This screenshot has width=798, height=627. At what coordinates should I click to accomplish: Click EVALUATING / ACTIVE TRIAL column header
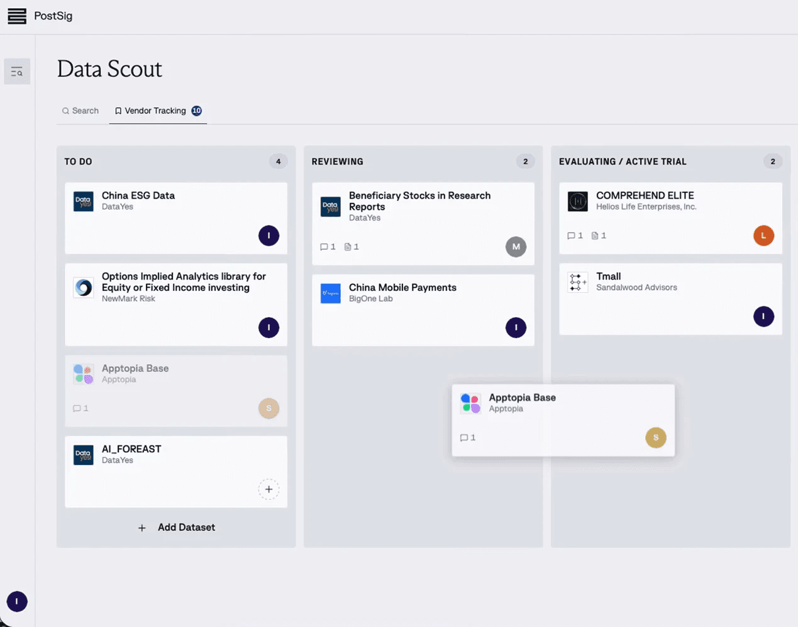623,161
